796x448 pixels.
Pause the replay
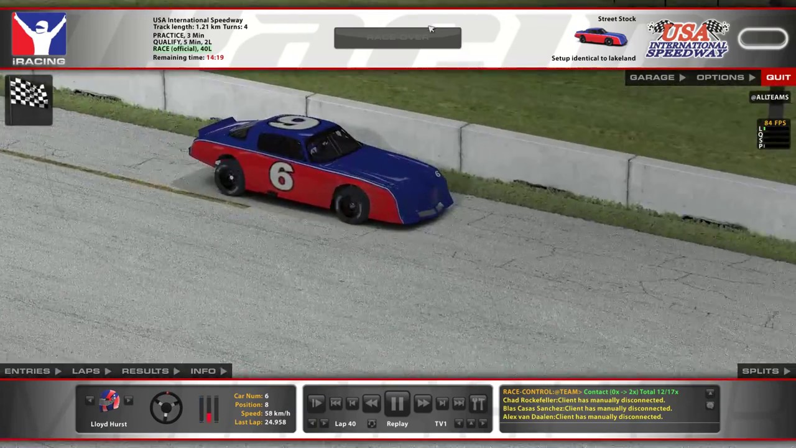coord(397,403)
